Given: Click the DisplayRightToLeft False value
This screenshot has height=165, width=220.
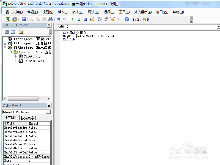Looking at the screenshot, I should [39, 132].
